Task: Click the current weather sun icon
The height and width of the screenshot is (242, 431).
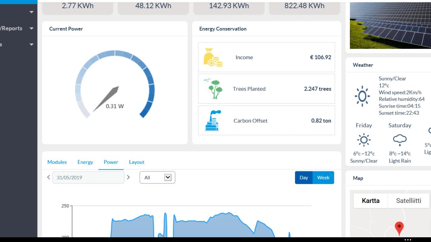Action: click(362, 96)
